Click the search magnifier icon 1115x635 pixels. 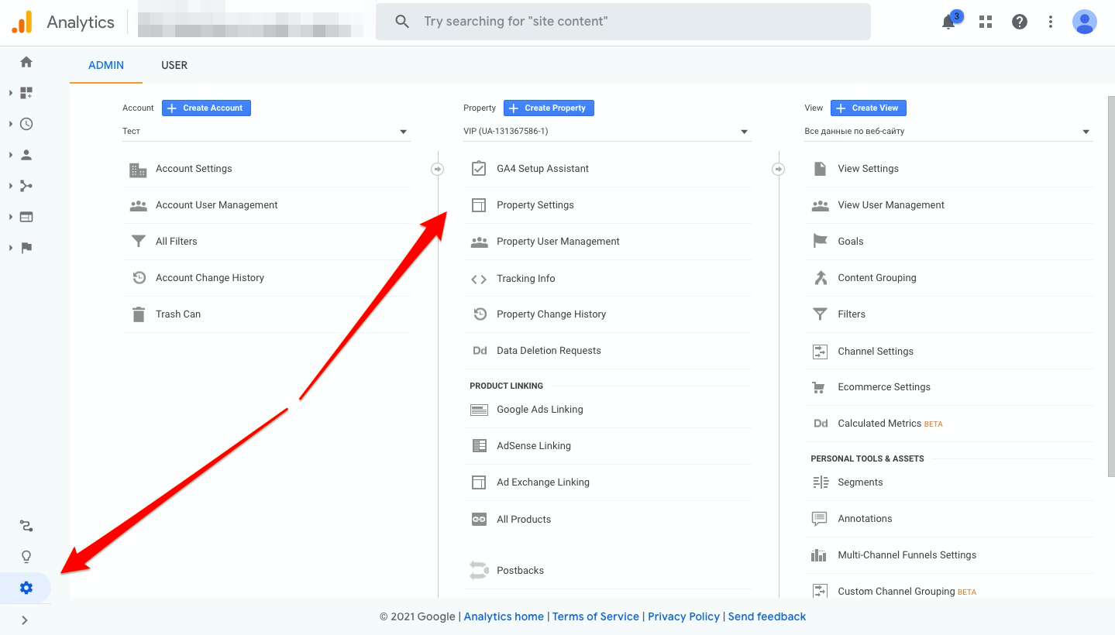click(x=402, y=22)
